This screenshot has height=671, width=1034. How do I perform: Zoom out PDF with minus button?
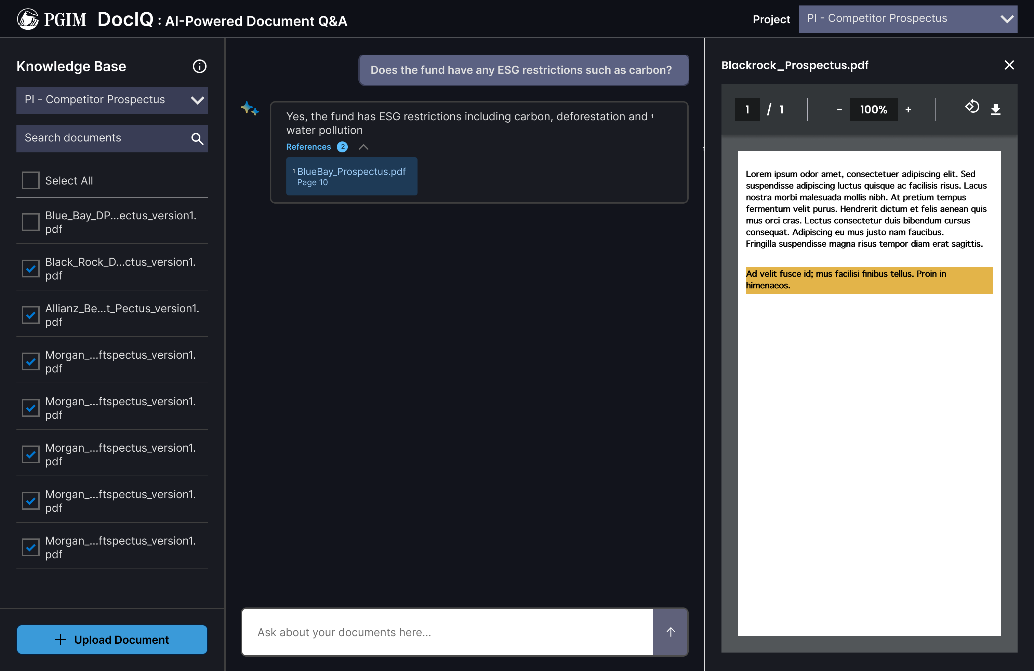[839, 109]
